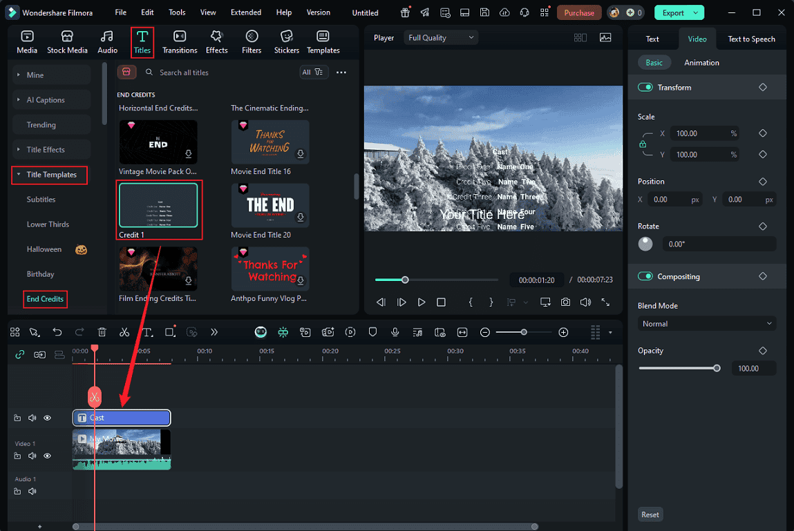Viewport: 794px width, 531px height.
Task: Take a snapshot using the camera icon
Action: [x=567, y=302]
